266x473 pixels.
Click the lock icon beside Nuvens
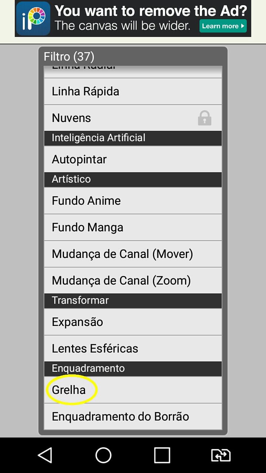(x=204, y=118)
